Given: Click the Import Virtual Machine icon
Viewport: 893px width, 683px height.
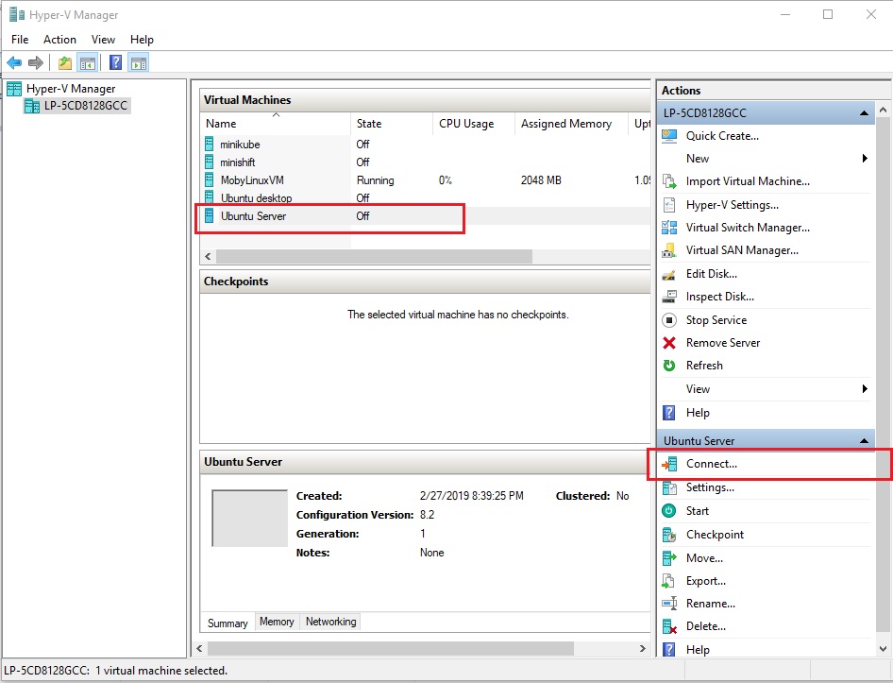Looking at the screenshot, I should (669, 182).
